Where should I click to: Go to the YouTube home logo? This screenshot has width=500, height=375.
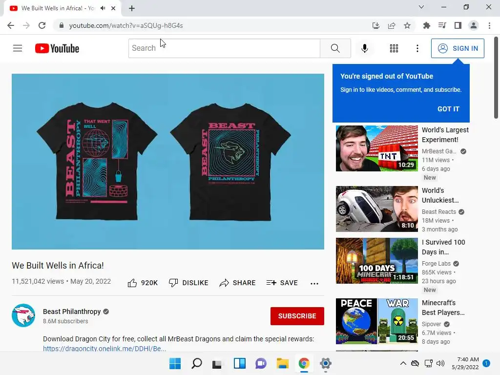pos(57,48)
